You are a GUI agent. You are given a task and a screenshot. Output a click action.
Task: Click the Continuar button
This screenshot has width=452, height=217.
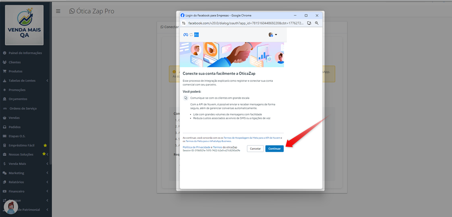point(274,148)
